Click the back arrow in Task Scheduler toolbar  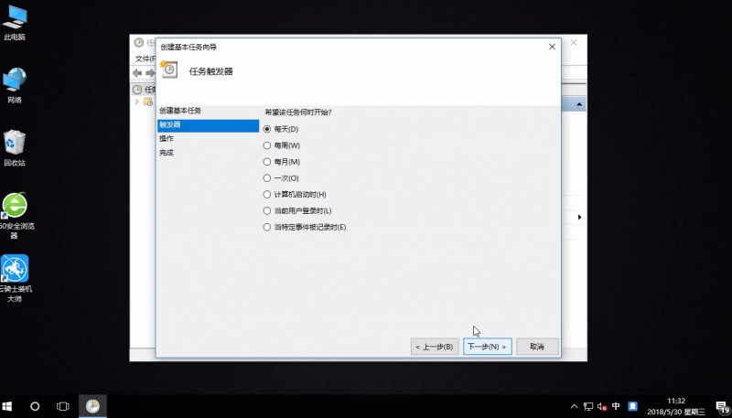coord(137,73)
